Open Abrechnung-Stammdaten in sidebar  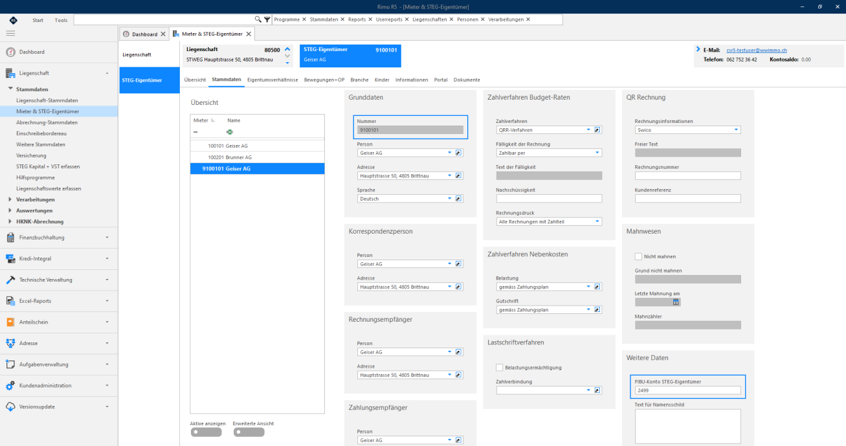tap(47, 122)
